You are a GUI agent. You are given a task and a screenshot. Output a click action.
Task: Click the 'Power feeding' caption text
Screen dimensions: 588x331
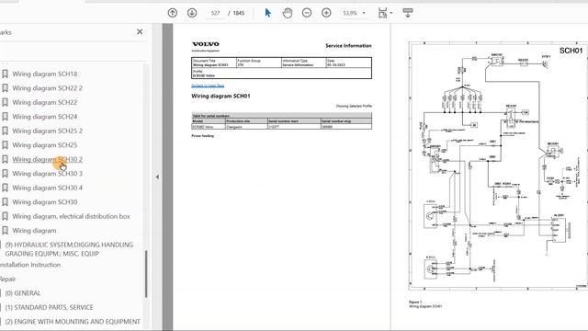click(202, 136)
